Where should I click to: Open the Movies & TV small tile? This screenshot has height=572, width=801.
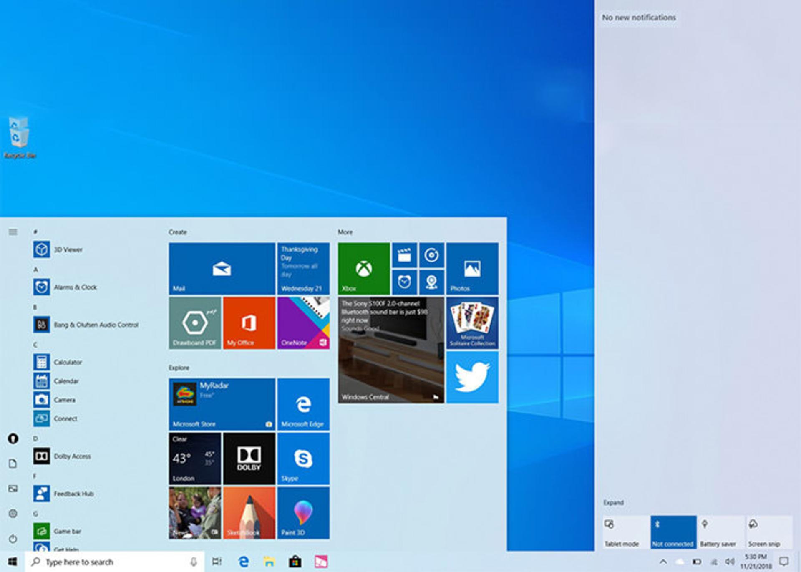point(404,255)
